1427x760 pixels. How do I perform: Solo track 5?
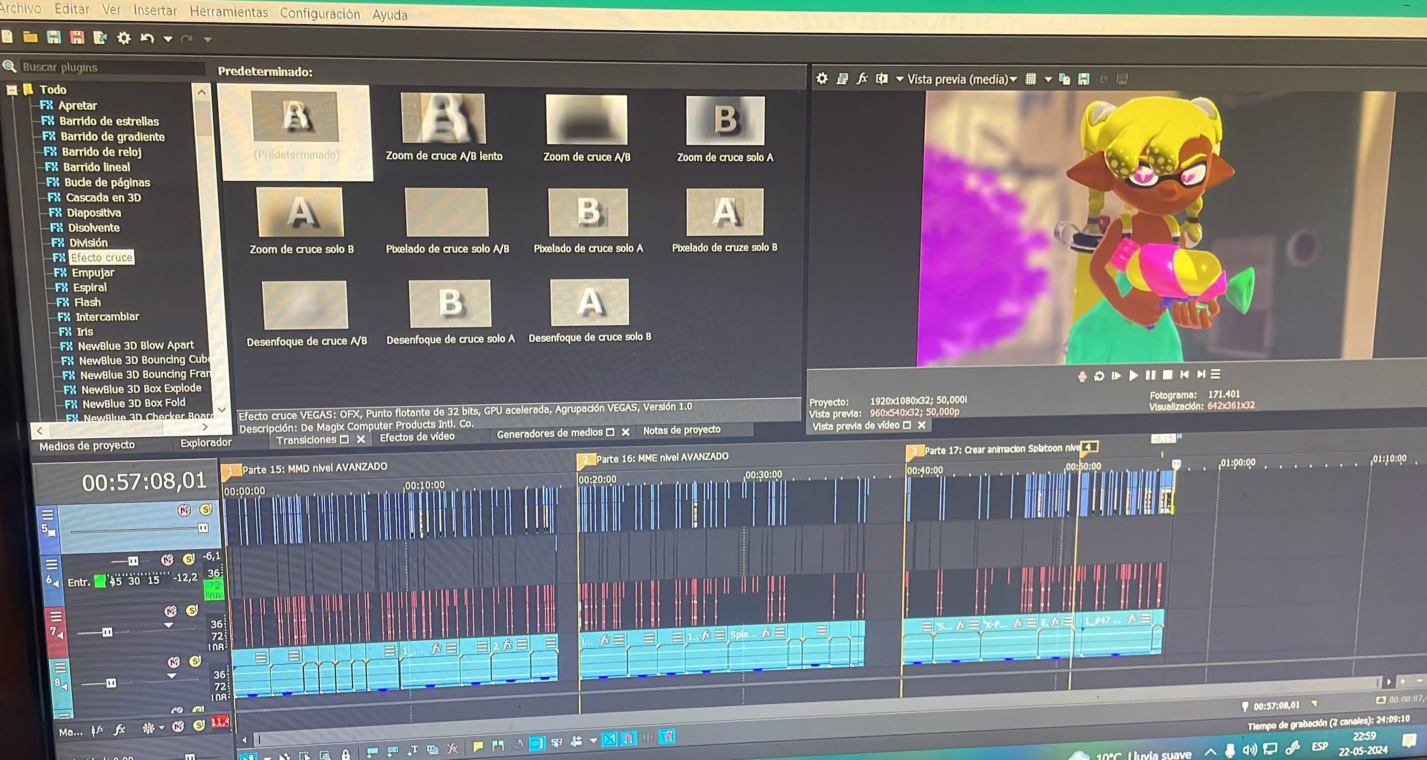(205, 509)
